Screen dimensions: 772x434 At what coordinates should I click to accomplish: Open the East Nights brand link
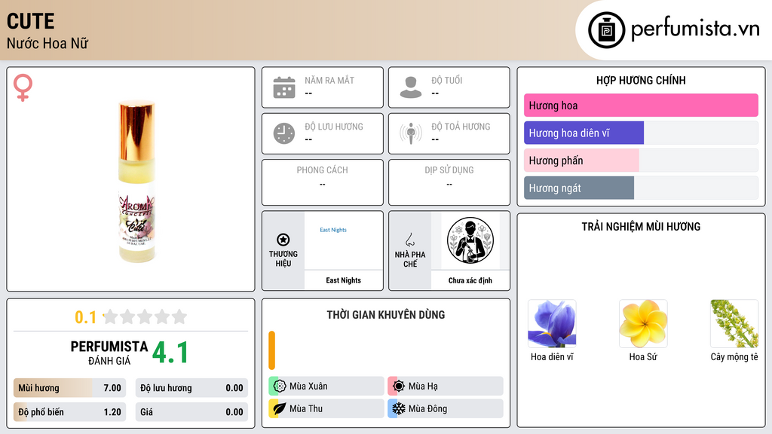[x=344, y=280]
